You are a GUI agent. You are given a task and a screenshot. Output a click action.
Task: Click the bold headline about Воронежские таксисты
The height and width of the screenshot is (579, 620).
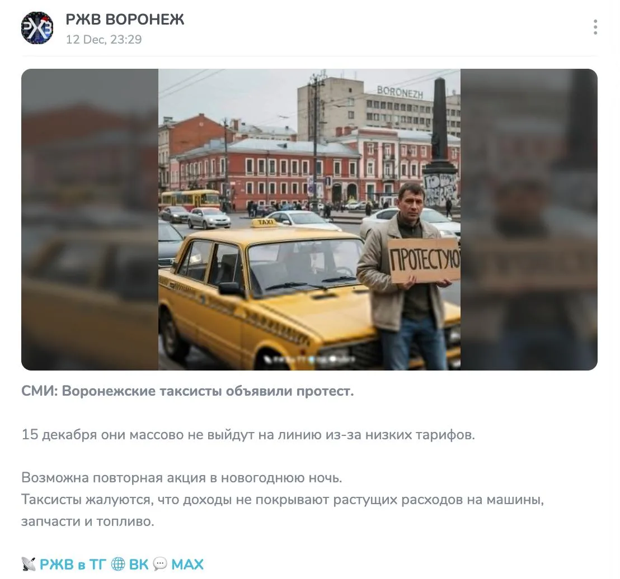point(187,391)
